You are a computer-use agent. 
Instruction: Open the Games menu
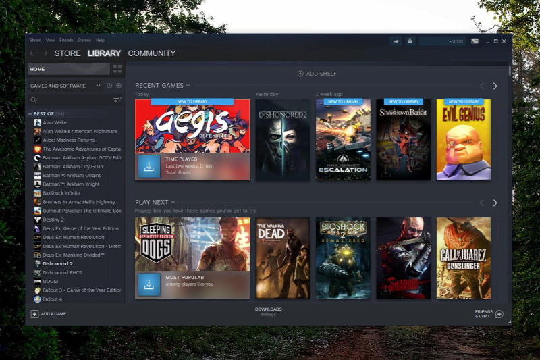click(x=84, y=41)
